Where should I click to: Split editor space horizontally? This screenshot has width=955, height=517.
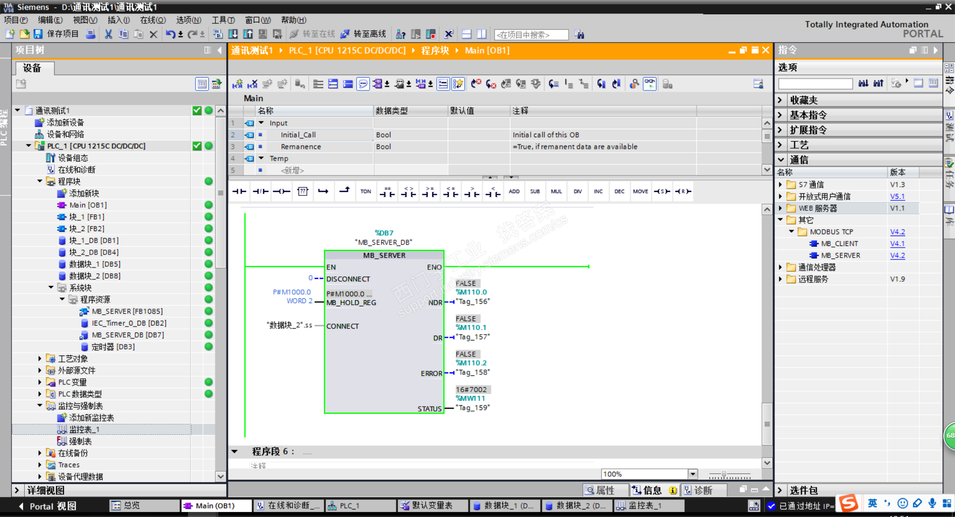tap(467, 34)
